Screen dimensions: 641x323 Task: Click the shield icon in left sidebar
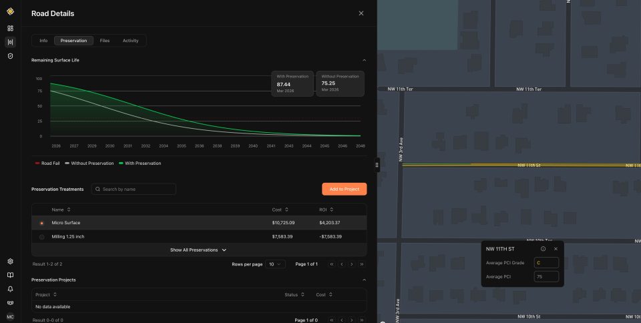[10, 56]
